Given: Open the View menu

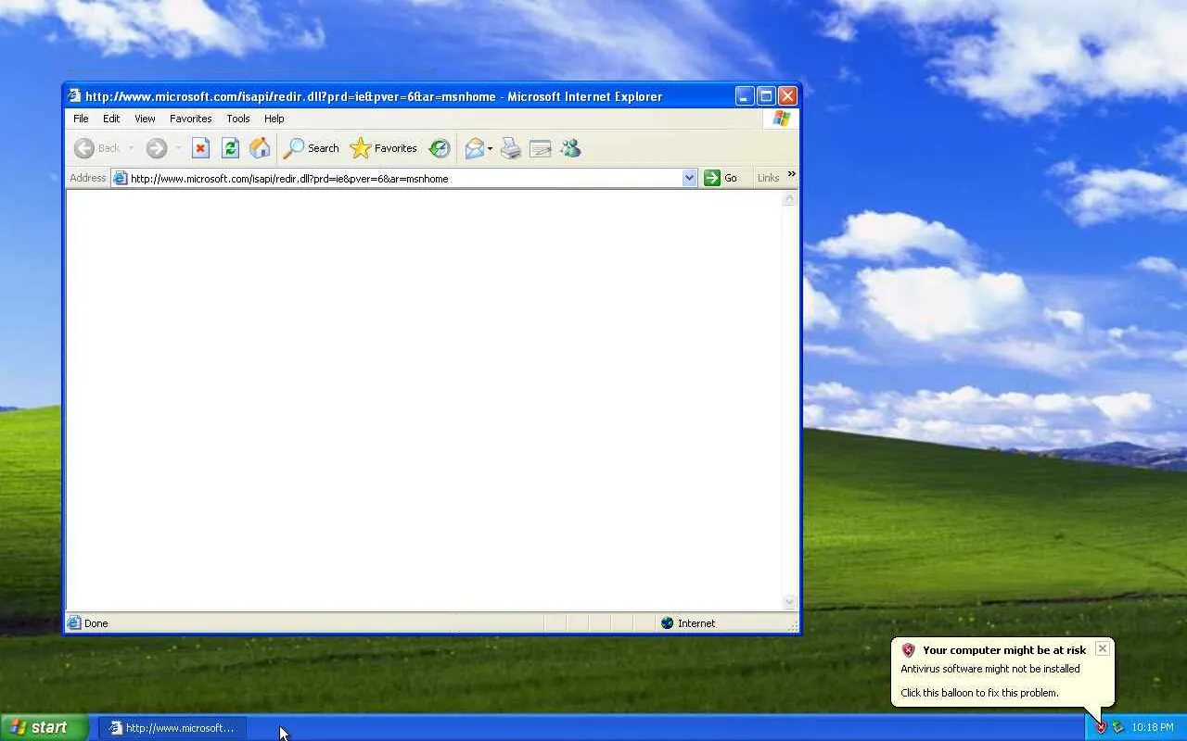Looking at the screenshot, I should point(145,119).
